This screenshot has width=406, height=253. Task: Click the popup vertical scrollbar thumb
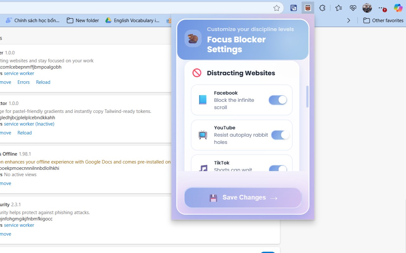pos(307,96)
